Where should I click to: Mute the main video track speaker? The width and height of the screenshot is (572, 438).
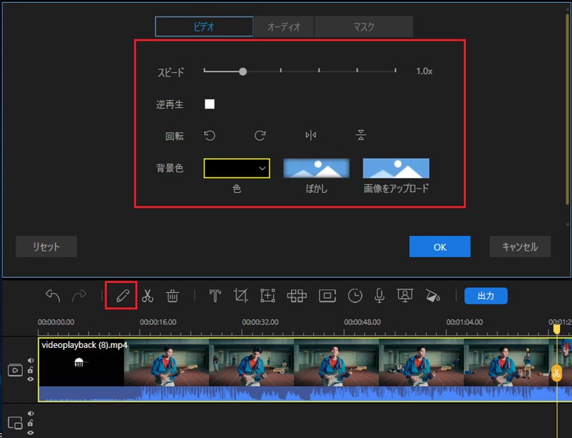(31, 360)
